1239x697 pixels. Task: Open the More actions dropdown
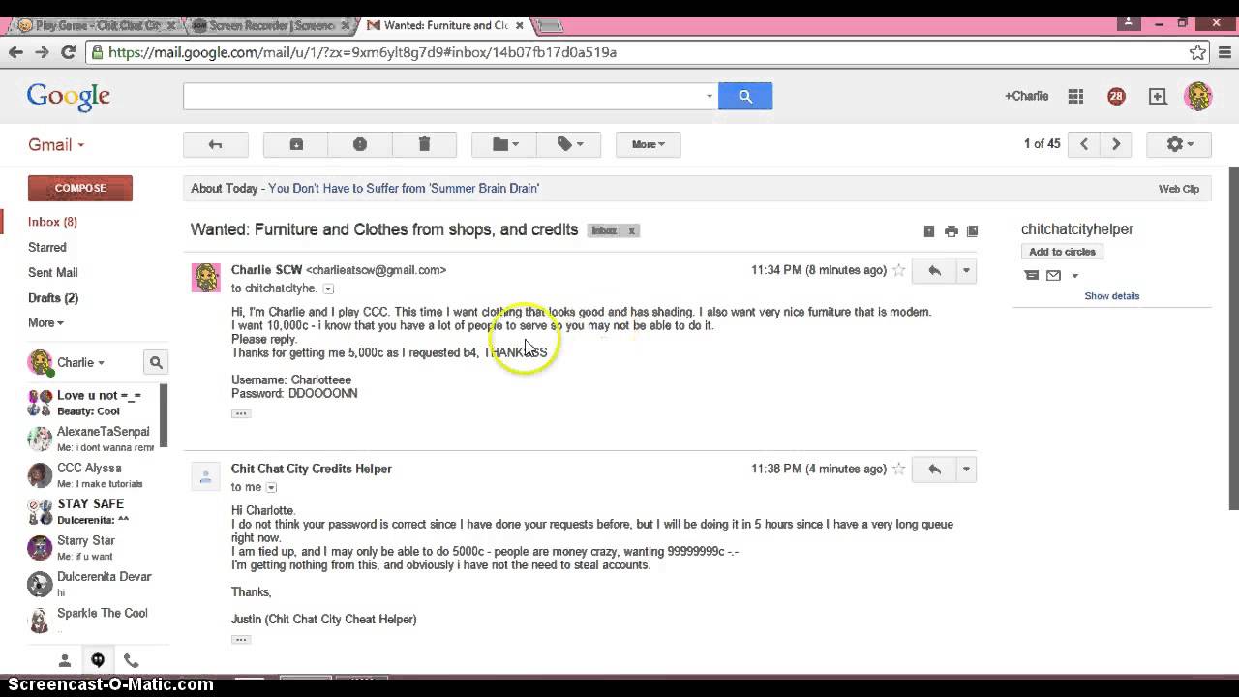[648, 144]
